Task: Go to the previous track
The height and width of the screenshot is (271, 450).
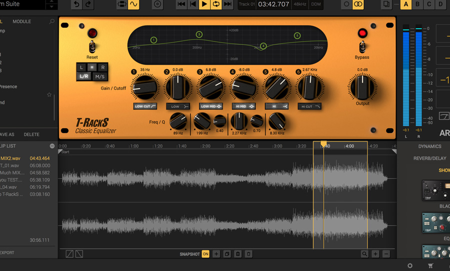Action: 193,4
